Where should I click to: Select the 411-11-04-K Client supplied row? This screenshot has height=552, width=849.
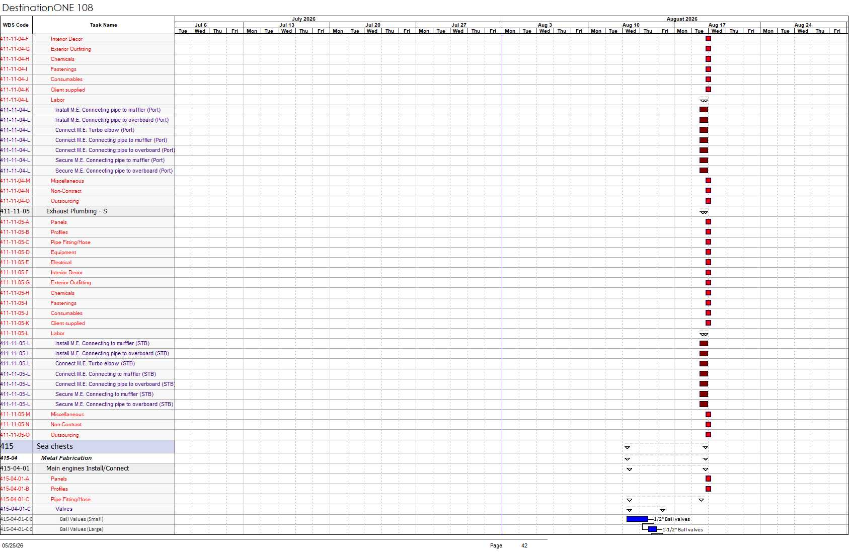pos(88,90)
